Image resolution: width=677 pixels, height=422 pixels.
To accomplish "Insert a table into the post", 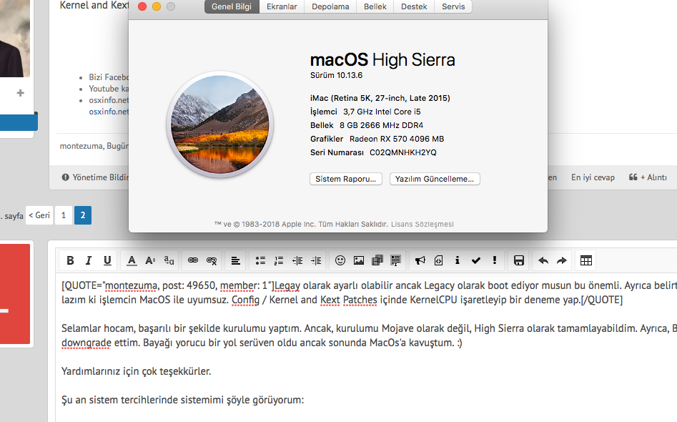I will (585, 260).
